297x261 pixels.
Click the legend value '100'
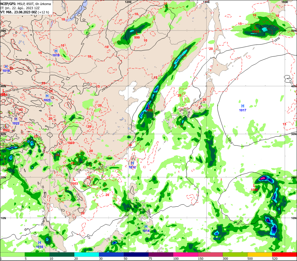(x=176, y=259)
